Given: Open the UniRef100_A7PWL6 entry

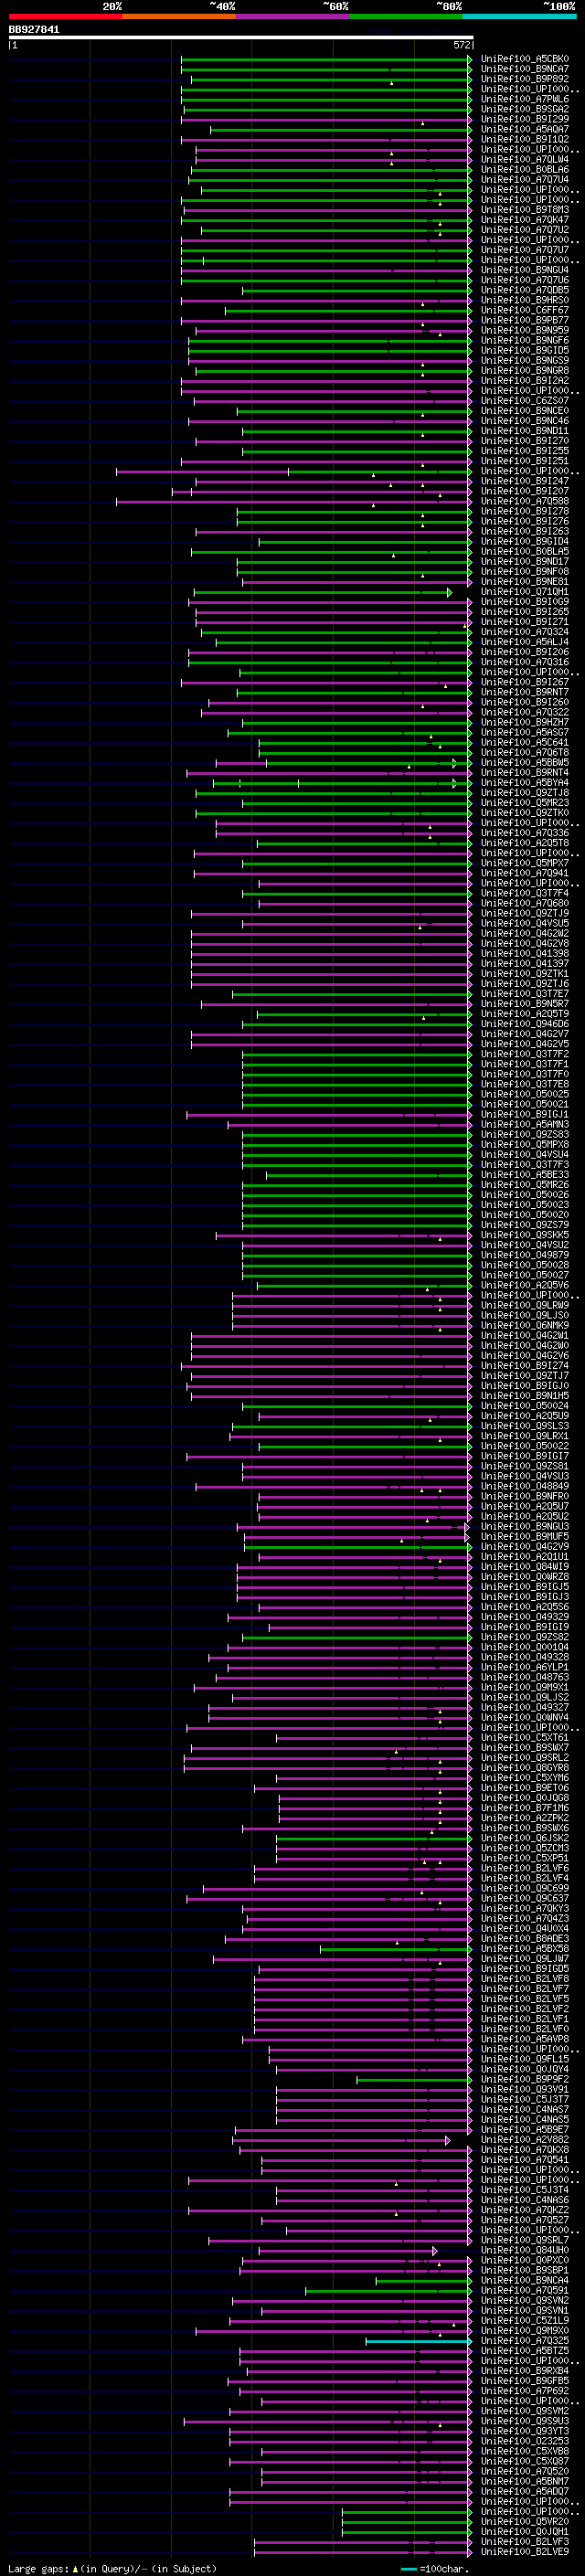Looking at the screenshot, I should coord(525,99).
